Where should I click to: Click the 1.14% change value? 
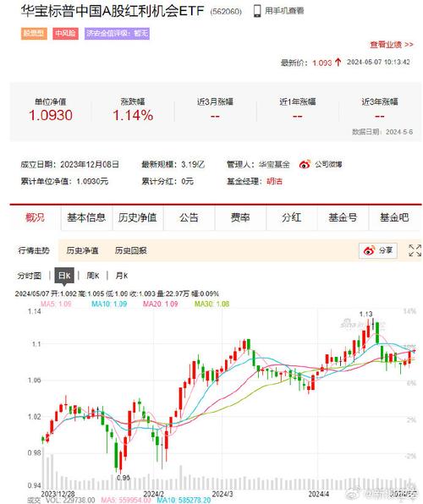click(133, 115)
